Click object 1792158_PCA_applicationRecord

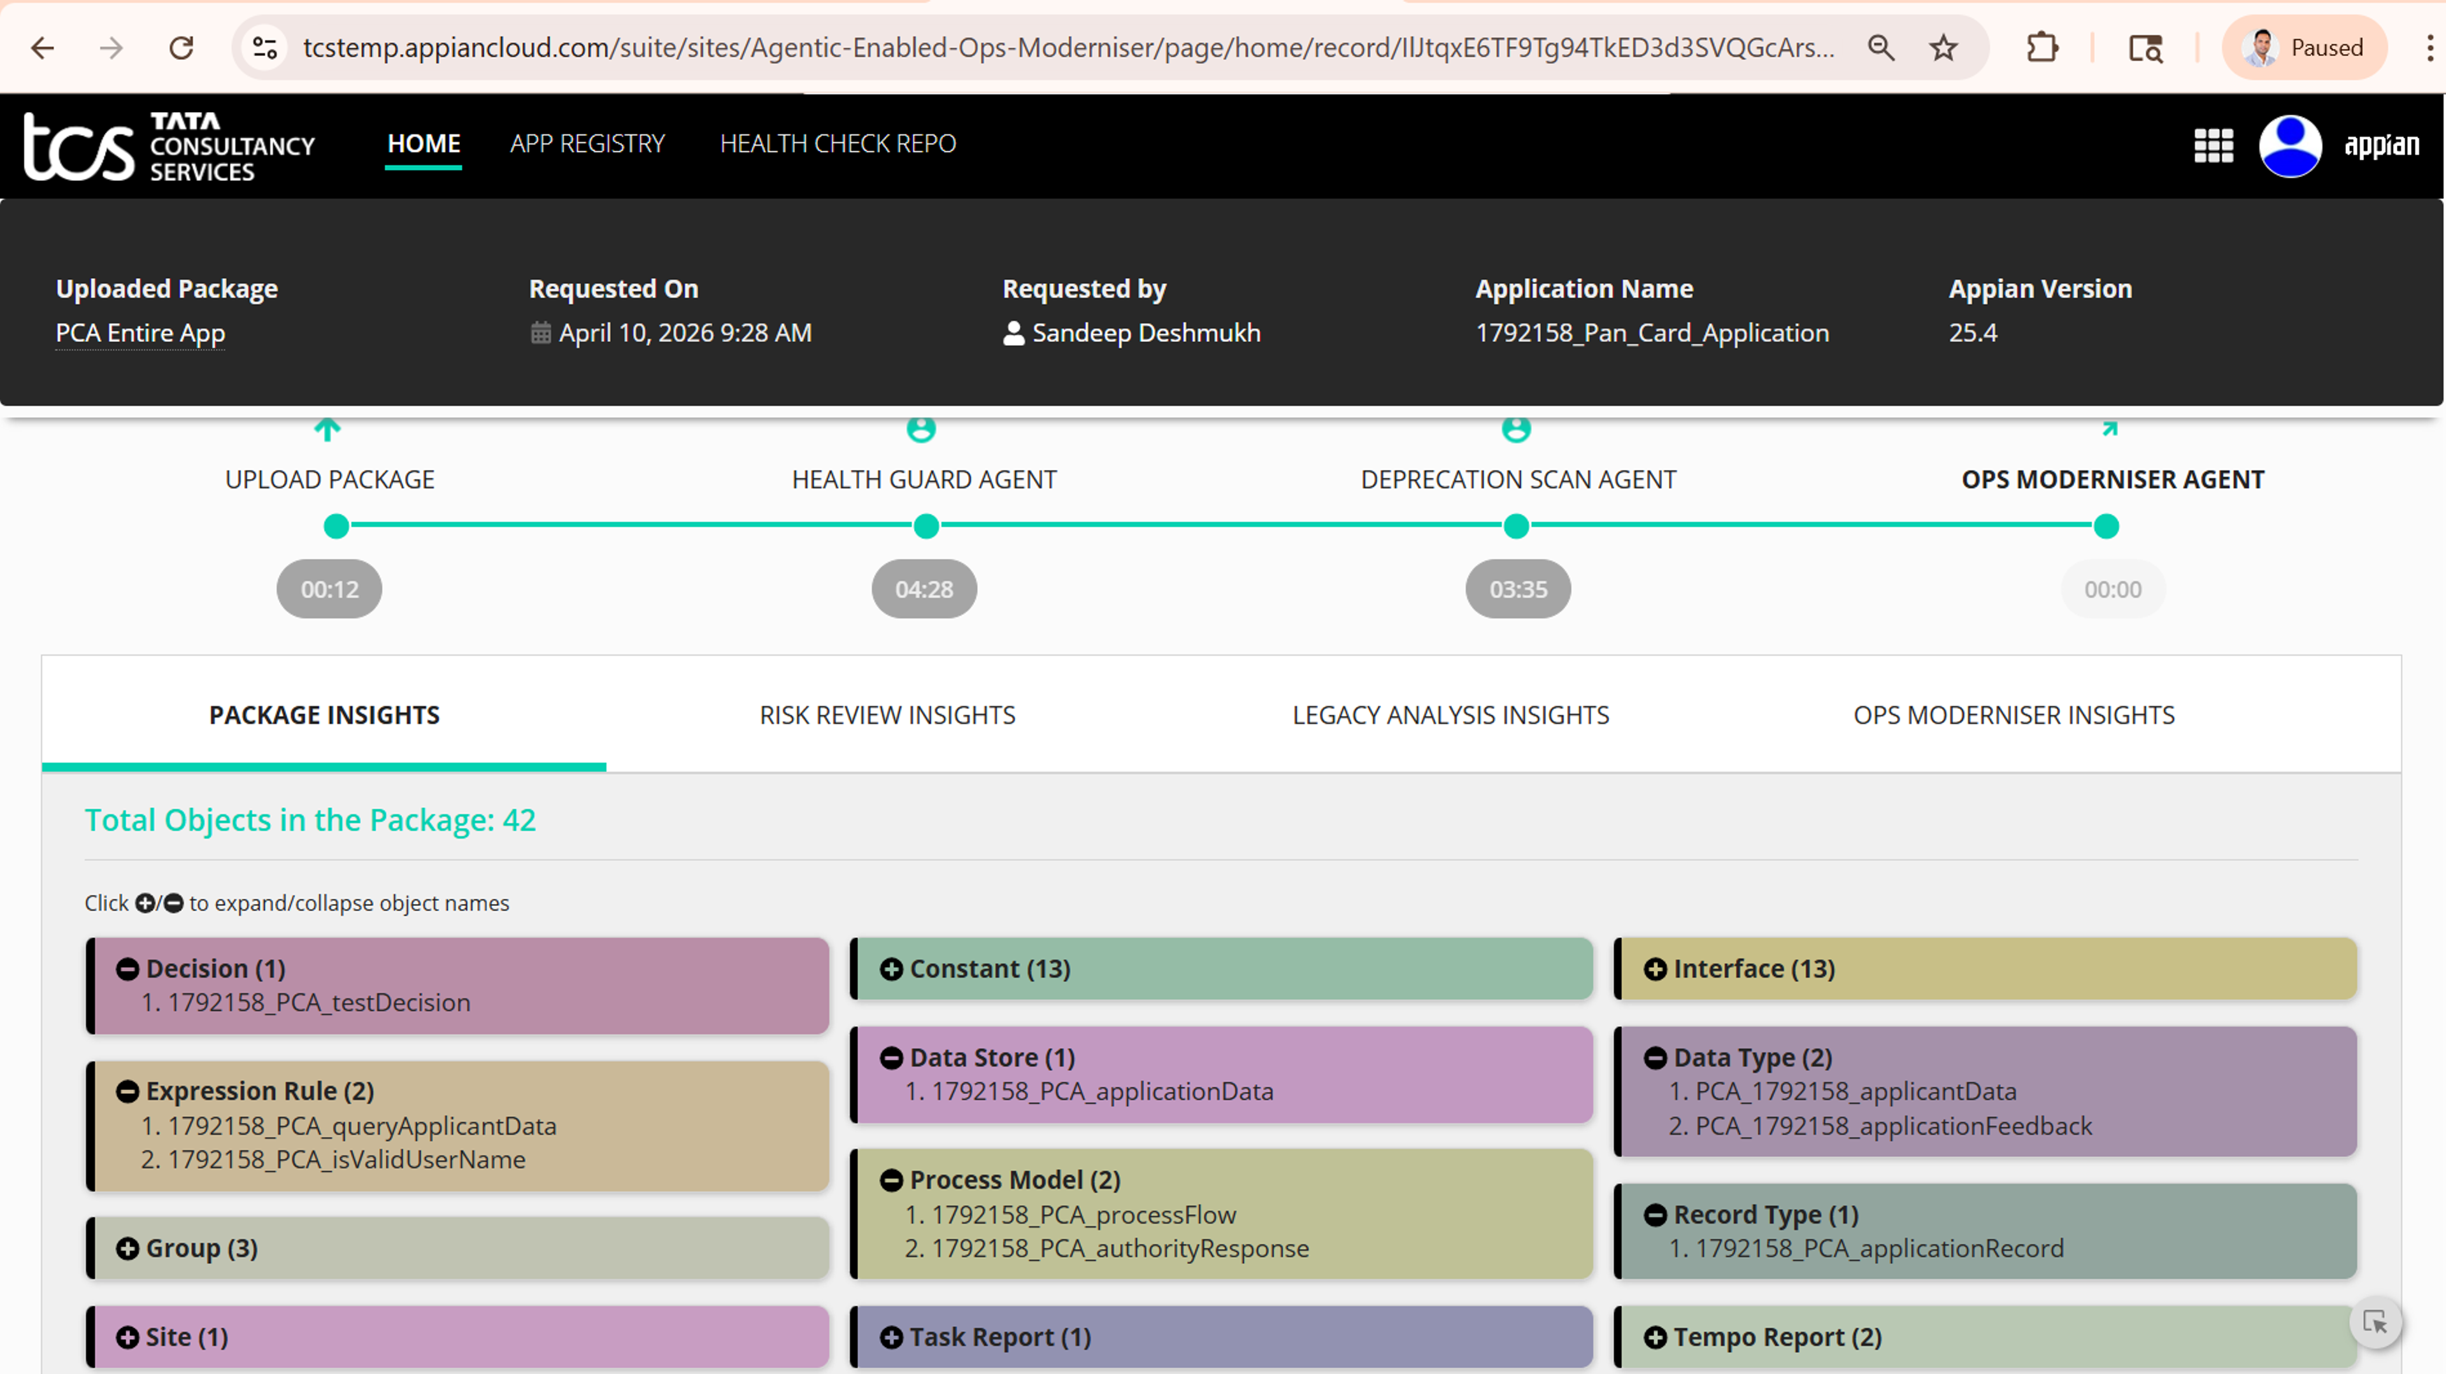pyautogui.click(x=1880, y=1249)
